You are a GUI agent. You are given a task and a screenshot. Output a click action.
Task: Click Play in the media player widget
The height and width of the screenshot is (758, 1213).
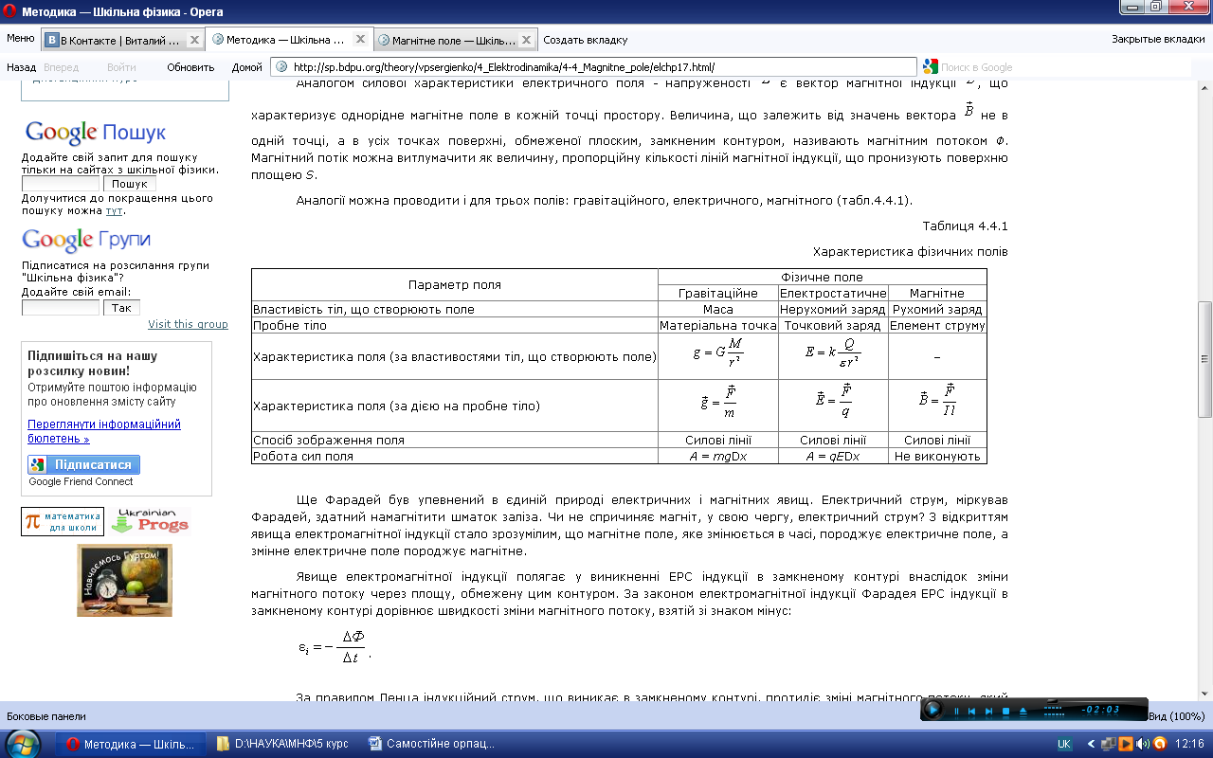pos(932,710)
